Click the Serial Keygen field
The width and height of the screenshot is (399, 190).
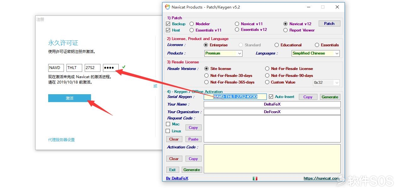pos(235,97)
